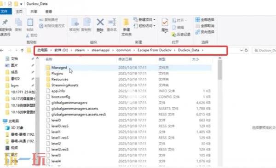
Task: Open the New item dropdown
Action: [144, 19]
